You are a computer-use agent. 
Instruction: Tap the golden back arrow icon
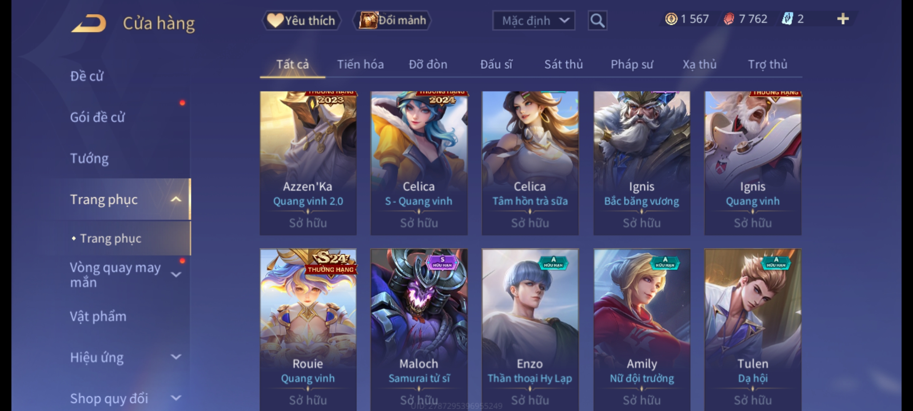88,23
